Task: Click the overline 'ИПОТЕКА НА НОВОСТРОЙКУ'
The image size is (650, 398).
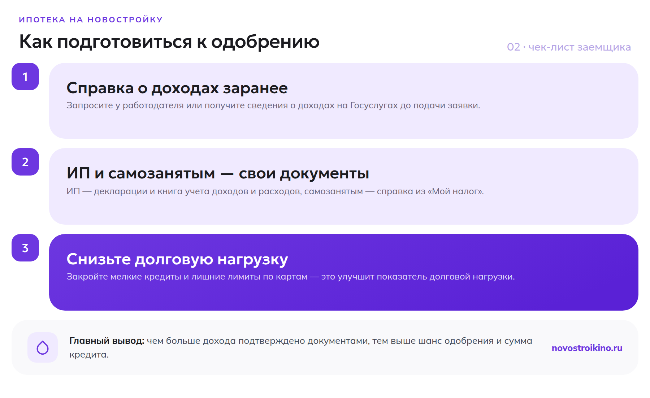Action: point(91,20)
